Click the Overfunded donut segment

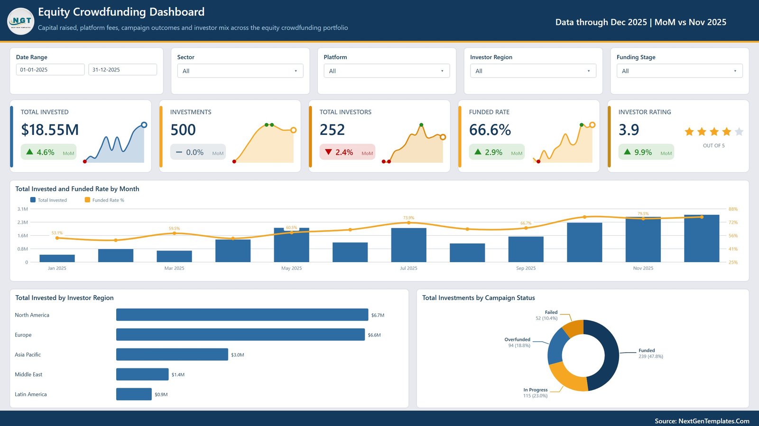[556, 347]
